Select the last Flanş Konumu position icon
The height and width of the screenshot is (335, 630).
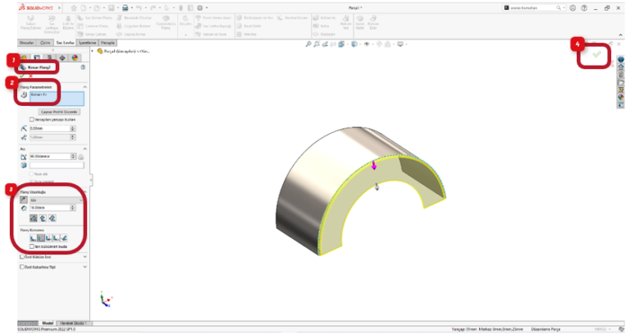click(x=63, y=237)
